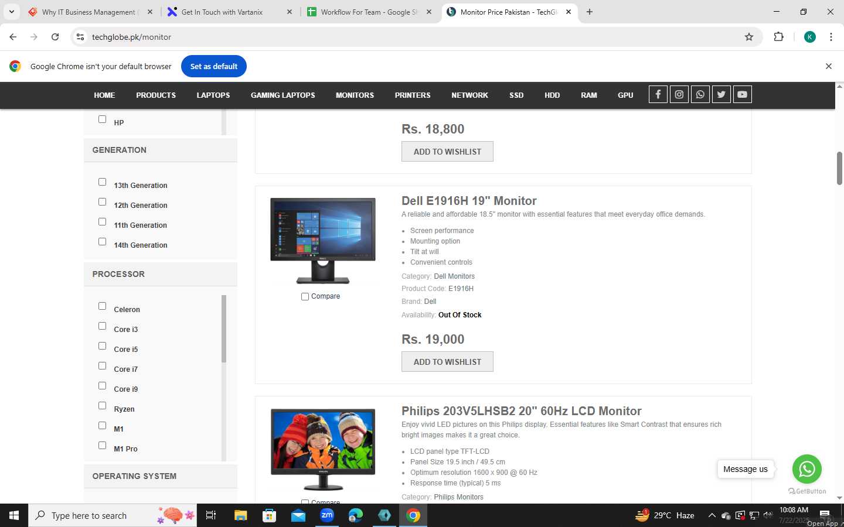This screenshot has width=844, height=527.
Task: Click Set as default button
Action: (x=214, y=66)
